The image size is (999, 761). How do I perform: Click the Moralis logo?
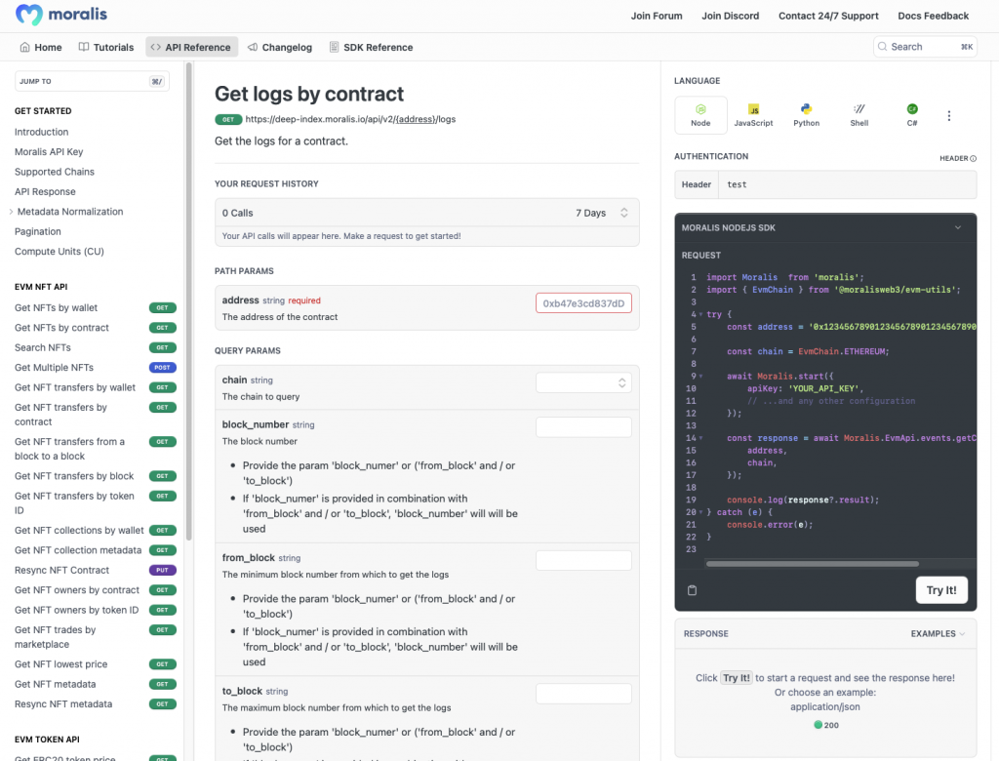(61, 15)
